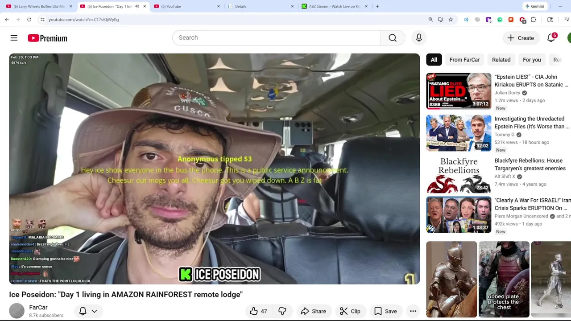
Task: Open "Epstein LIES!" CIA John Kiriakou video title
Action: [531, 81]
